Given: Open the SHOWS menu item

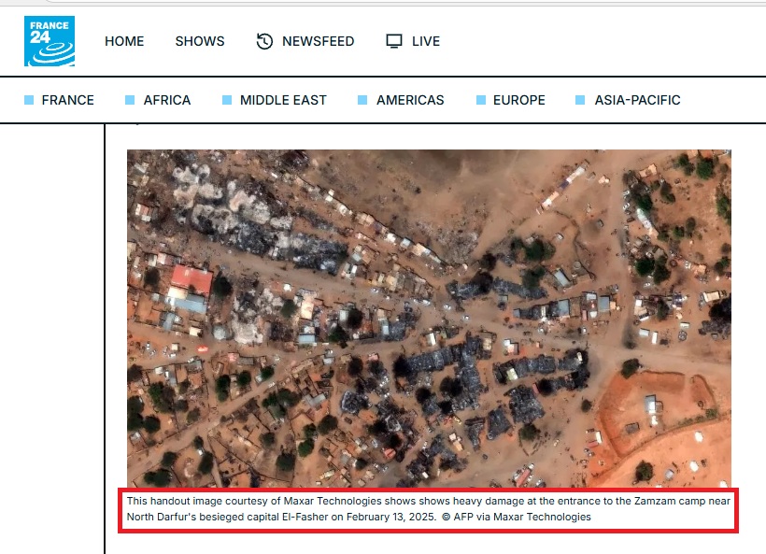Looking at the screenshot, I should click(x=200, y=41).
